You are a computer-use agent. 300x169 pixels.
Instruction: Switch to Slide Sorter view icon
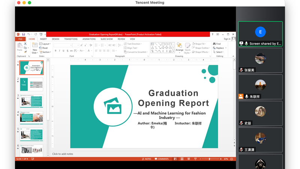click(182, 159)
